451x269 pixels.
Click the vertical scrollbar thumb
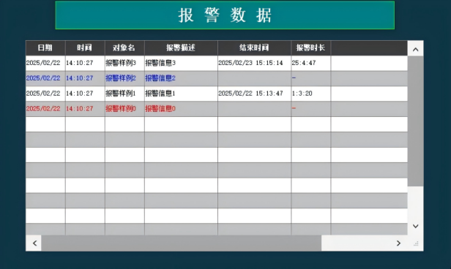point(415,121)
